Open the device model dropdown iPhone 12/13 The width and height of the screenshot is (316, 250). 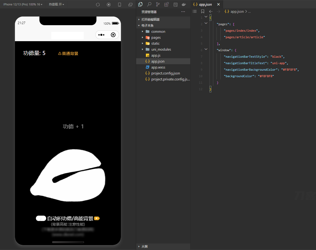pos(23,4)
